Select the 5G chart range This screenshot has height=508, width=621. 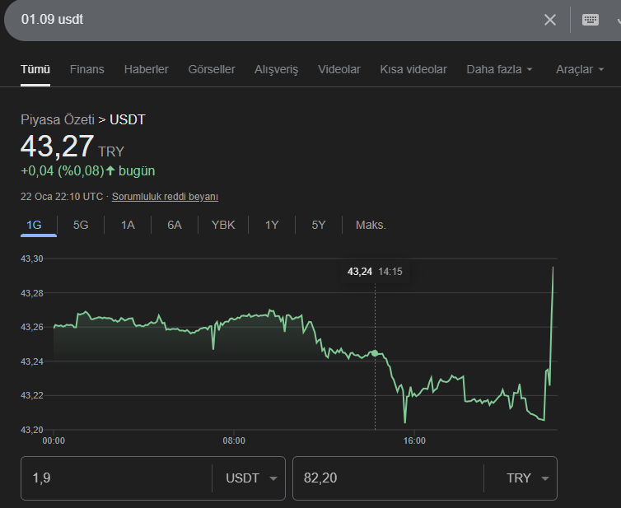[81, 225]
